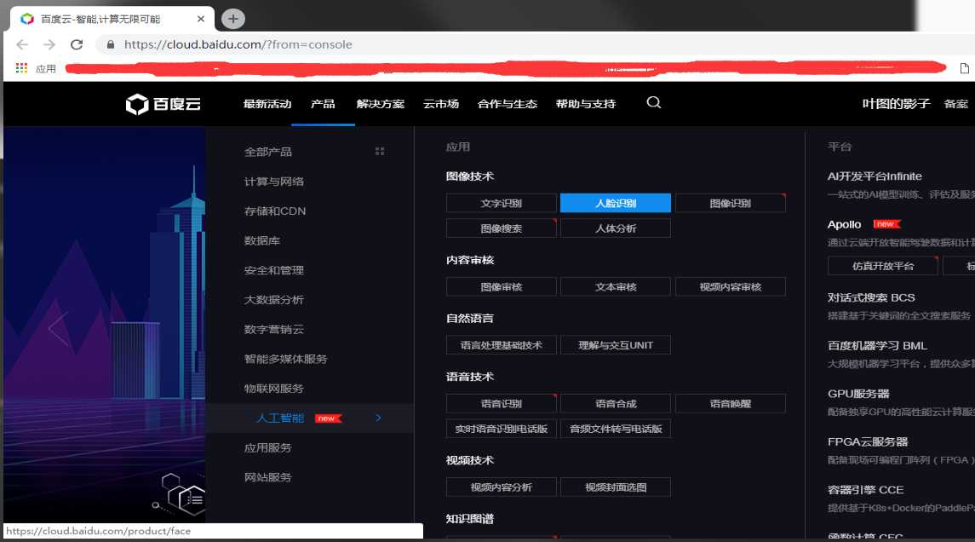Select 智能多媒体服务 category
Viewport: 975px width, 542px height.
click(285, 359)
